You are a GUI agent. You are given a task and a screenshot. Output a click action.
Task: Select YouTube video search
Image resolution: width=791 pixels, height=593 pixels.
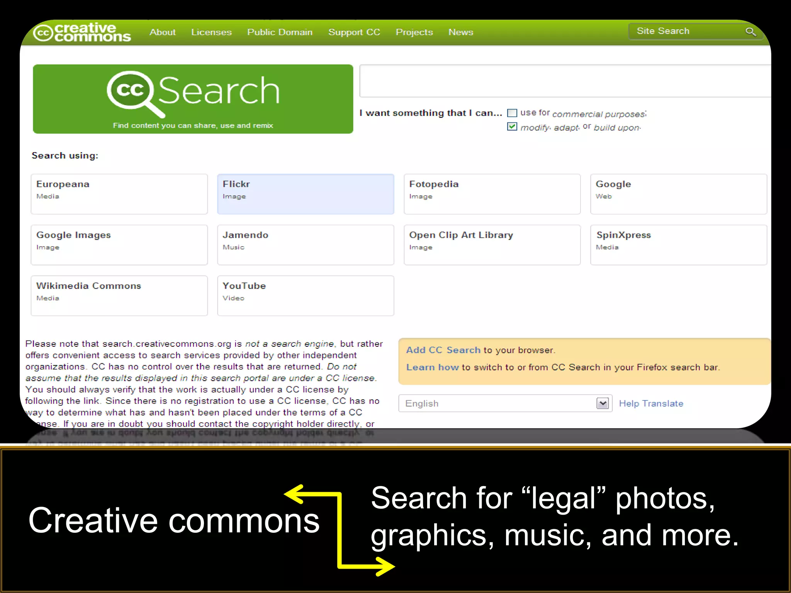306,296
